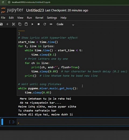The image size is (129, 140).
Task: Click the browser reload icon
Action: pyautogui.click(x=3, y=2)
